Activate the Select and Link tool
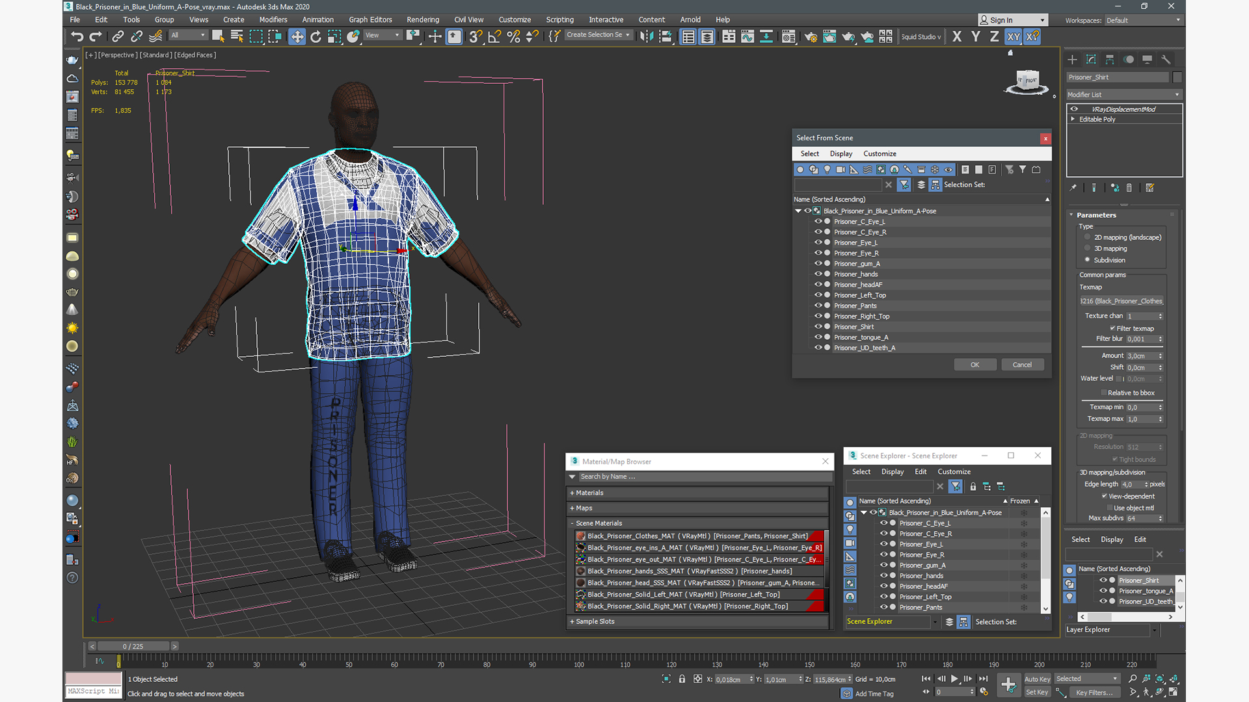 [118, 36]
